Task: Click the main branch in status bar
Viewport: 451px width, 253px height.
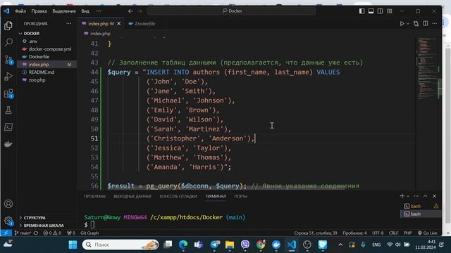Action: coord(23,233)
